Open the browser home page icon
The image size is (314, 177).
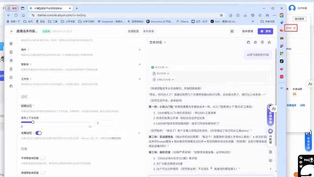pos(24,15)
